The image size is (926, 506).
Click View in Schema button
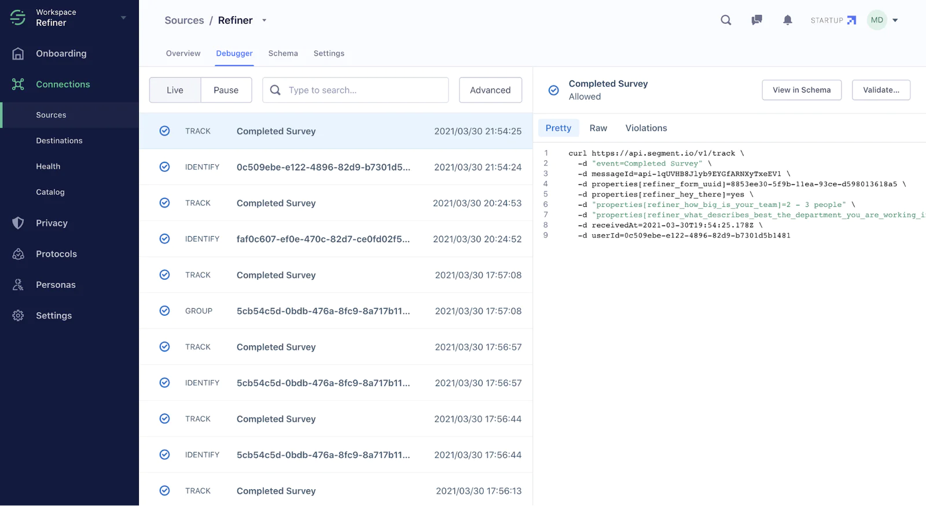[802, 90]
